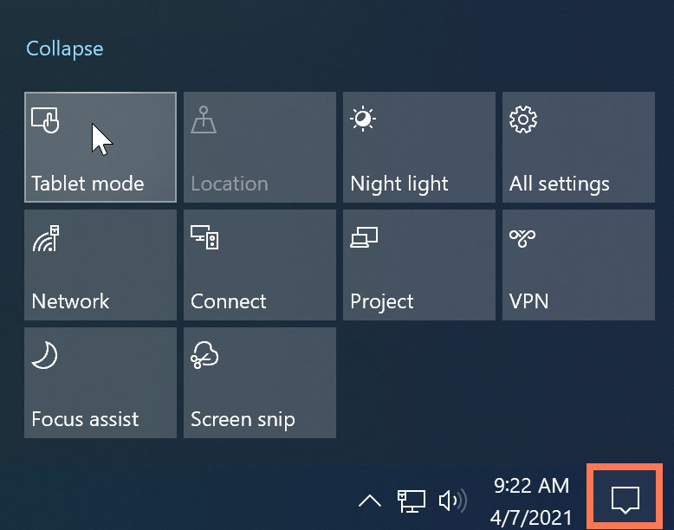Click the "Screen snip" text label

click(243, 419)
